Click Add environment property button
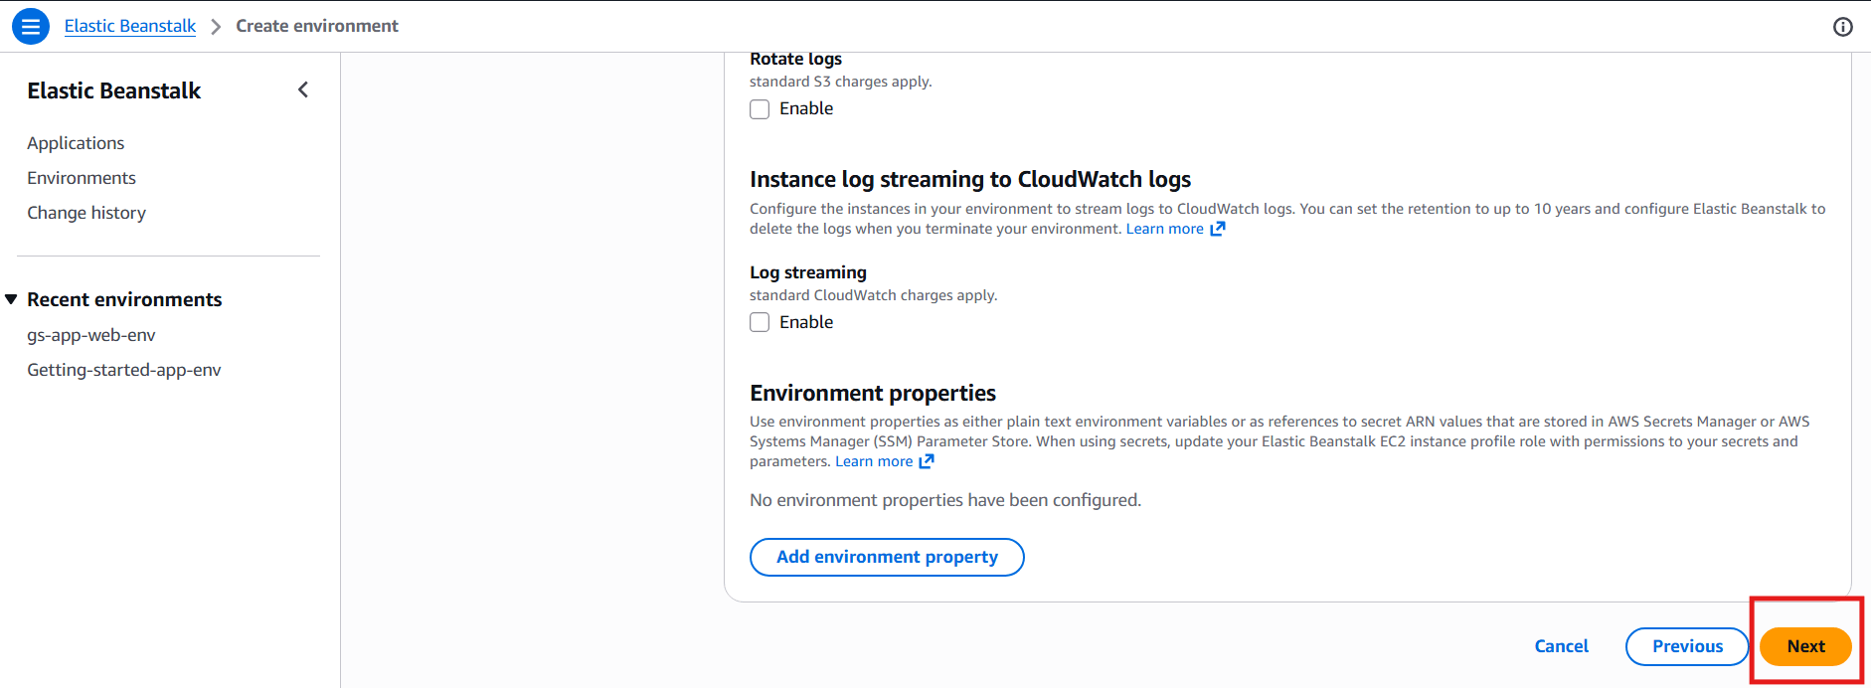The image size is (1871, 688). (887, 557)
